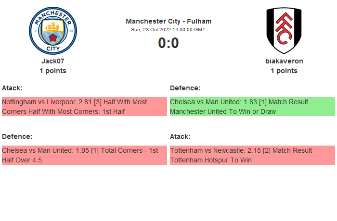Select the match date Sun, 23 Oct 2022
Screen dimensions: 337x221
tap(168, 29)
